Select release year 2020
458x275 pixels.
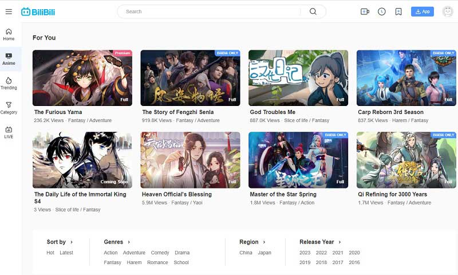pyautogui.click(x=354, y=253)
